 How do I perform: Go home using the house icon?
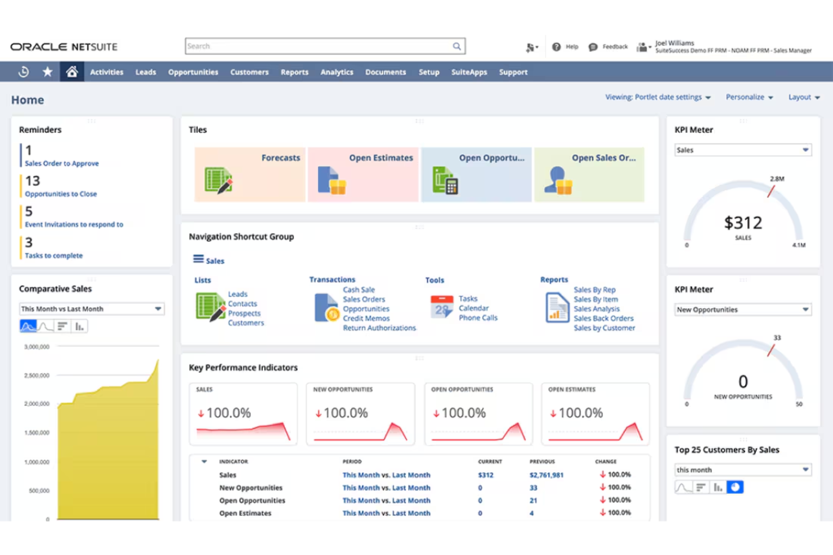coord(71,71)
